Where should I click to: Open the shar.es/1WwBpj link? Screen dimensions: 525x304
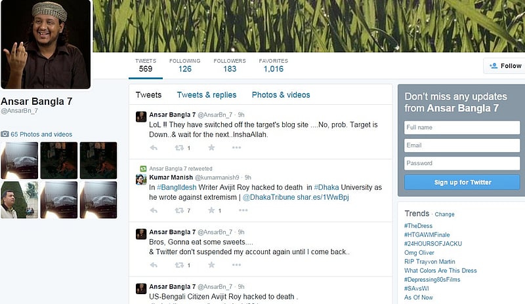[x=323, y=197]
